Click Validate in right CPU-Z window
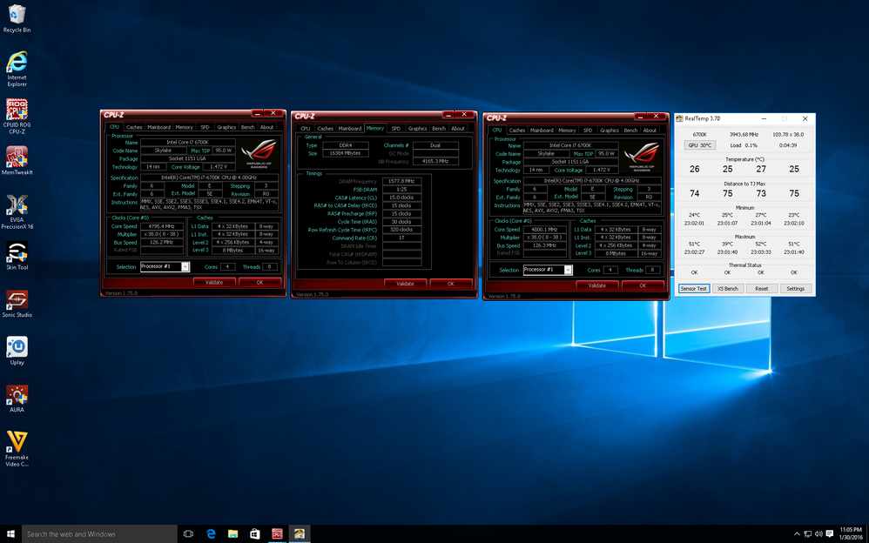The image size is (869, 543). point(596,285)
